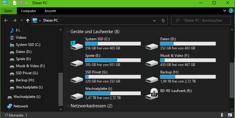Viewport: 235px width, 118px height.
Task: Click the New Folder quick access icon
Action: (22, 3)
